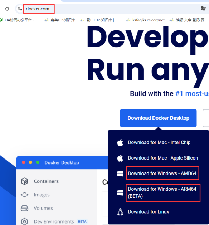Click the translate page icon
The image size is (209, 225).
coord(204,9)
